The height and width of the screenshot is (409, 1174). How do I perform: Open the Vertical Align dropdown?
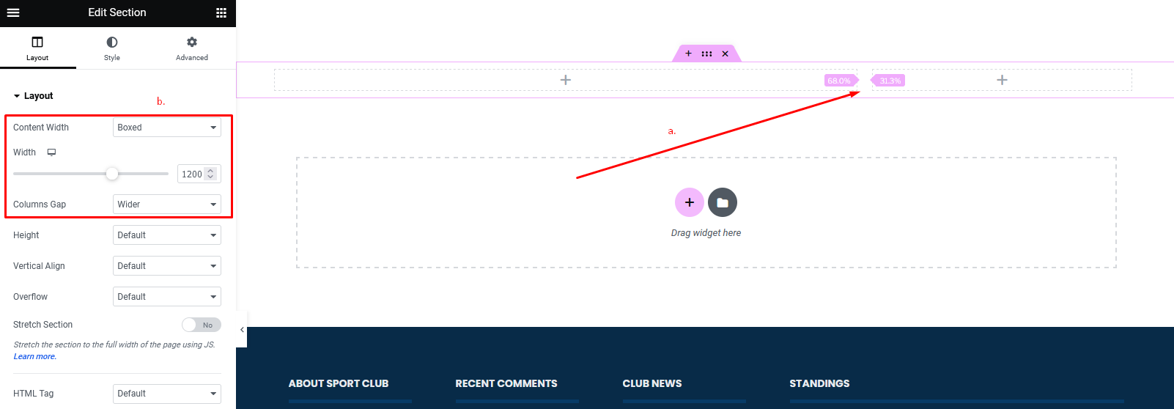tap(167, 266)
